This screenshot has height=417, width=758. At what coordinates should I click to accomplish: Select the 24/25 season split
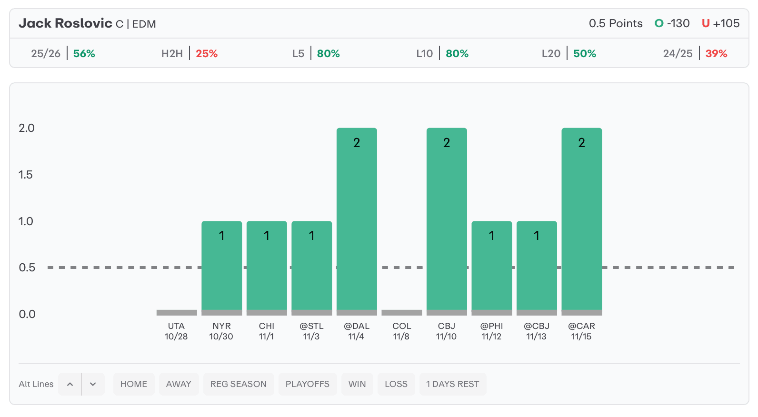[695, 53]
